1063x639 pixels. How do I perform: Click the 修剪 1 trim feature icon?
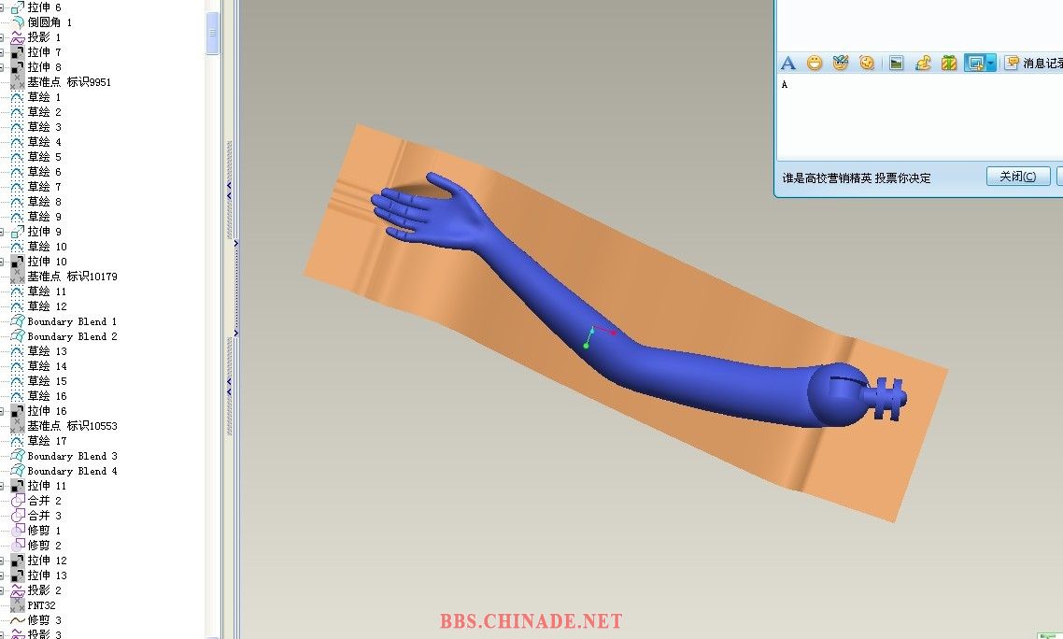18,531
